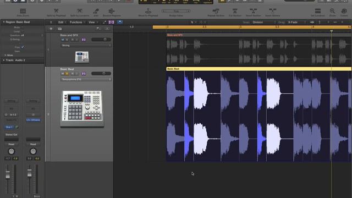This screenshot has width=352, height=198.
Task: Click the Cut Section icon
Action: pyautogui.click(x=235, y=11)
